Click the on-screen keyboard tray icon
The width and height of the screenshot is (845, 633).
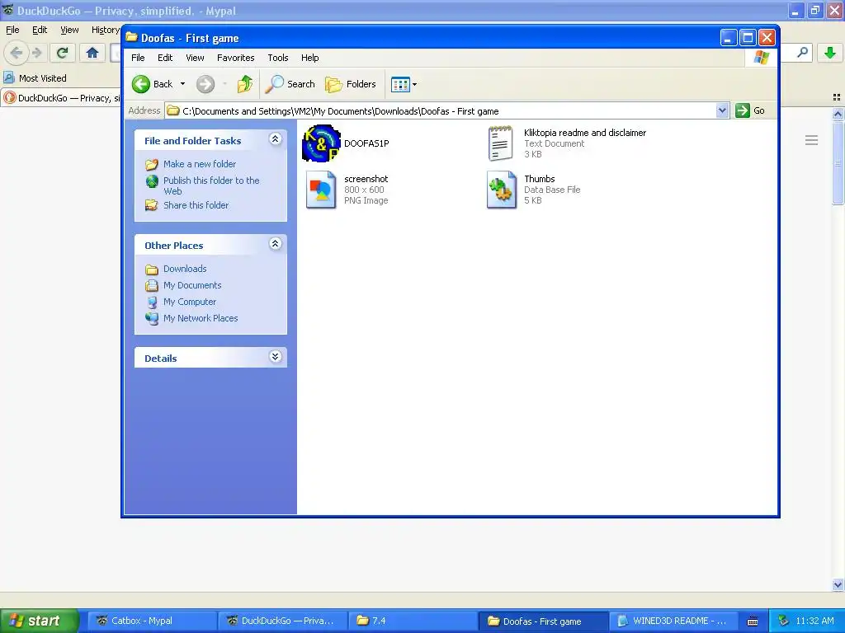[x=753, y=621]
